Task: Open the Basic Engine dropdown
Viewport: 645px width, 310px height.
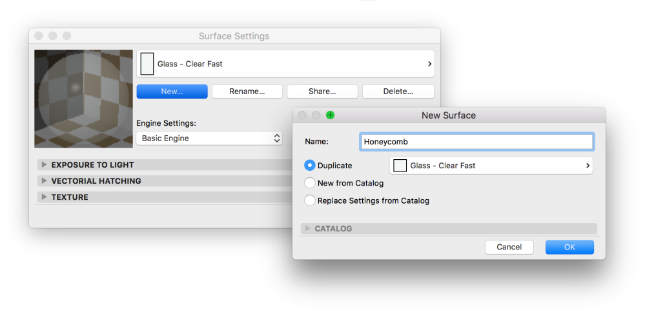Action: (x=209, y=138)
